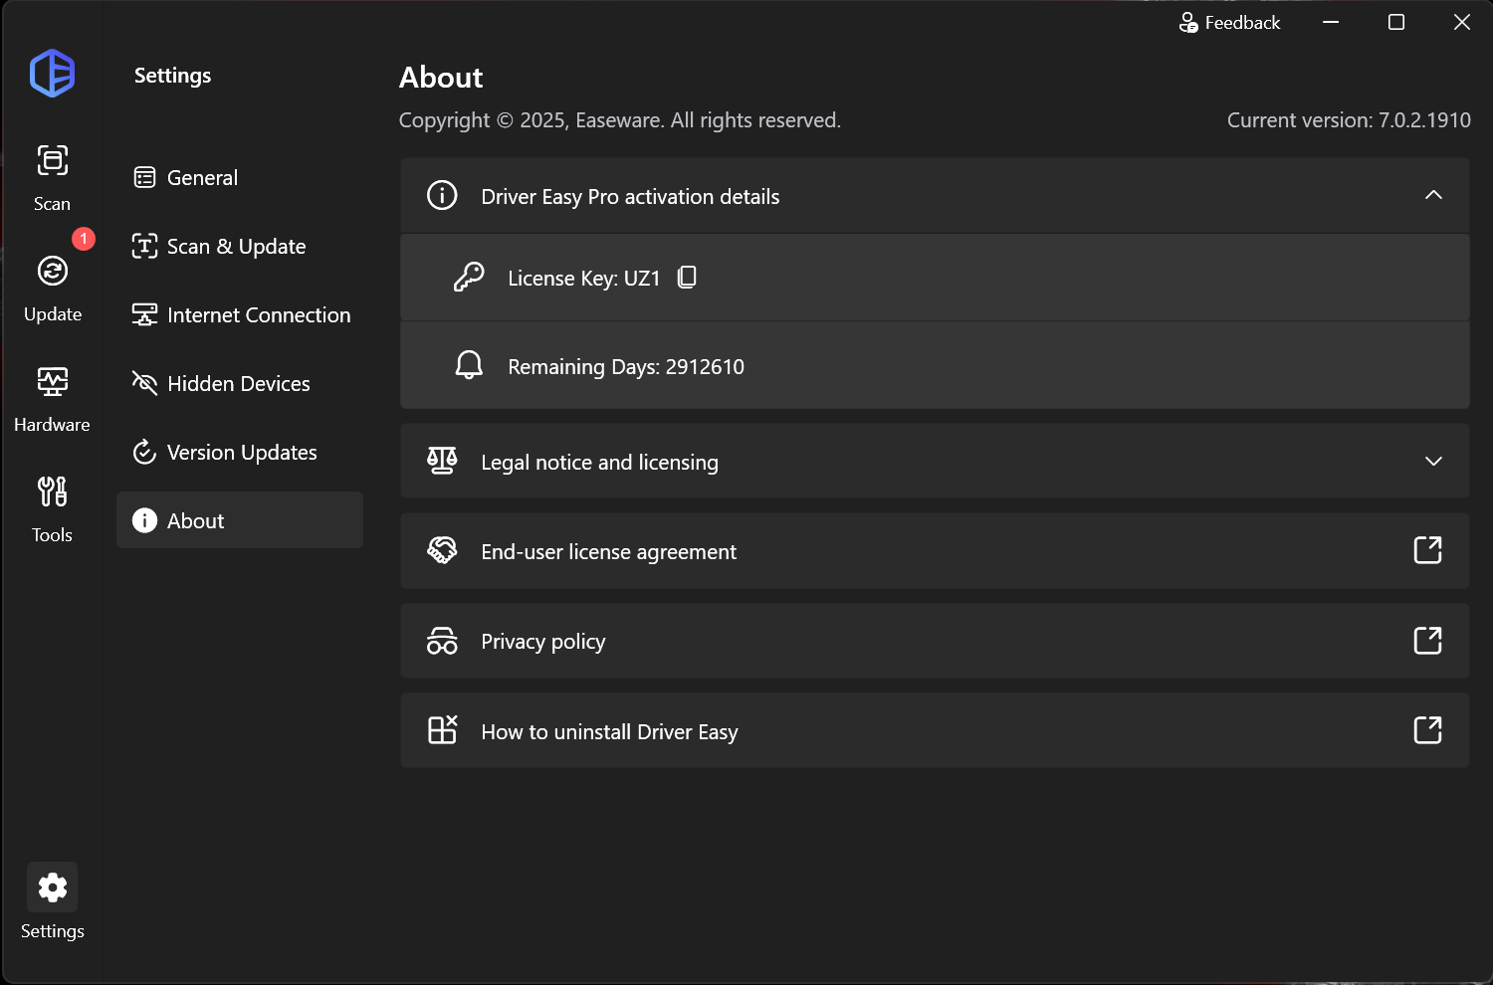Open the Privacy policy row

935,641
